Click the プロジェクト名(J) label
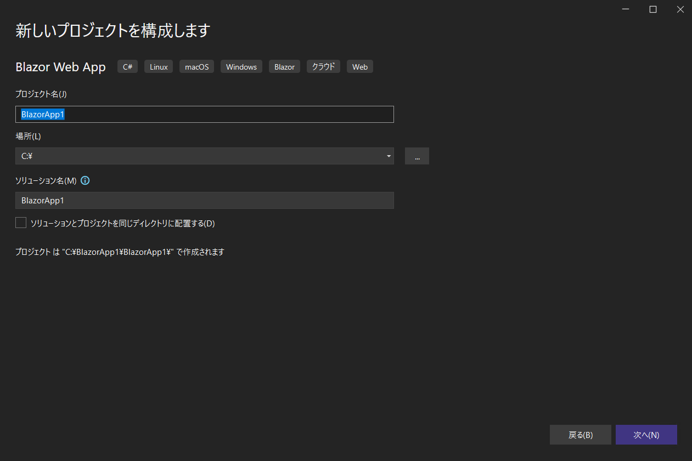Screen dimensions: 692x461 click(41, 94)
